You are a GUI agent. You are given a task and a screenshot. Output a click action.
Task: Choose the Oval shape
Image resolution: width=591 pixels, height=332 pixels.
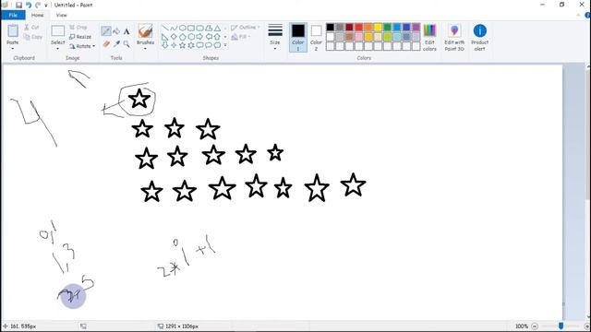183,28
